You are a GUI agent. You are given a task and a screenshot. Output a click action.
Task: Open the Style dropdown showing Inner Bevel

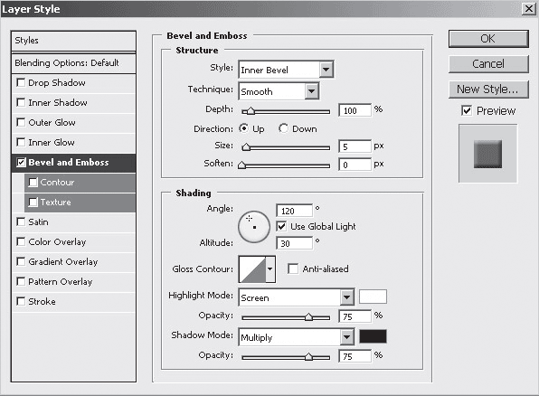click(286, 70)
